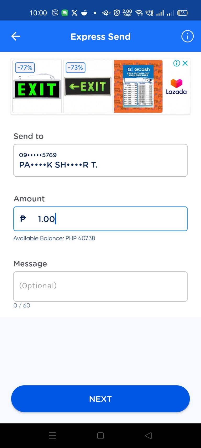Viewport: 201px width, 448px height.
Task: Open the Express Send info icon
Action: tap(187, 36)
